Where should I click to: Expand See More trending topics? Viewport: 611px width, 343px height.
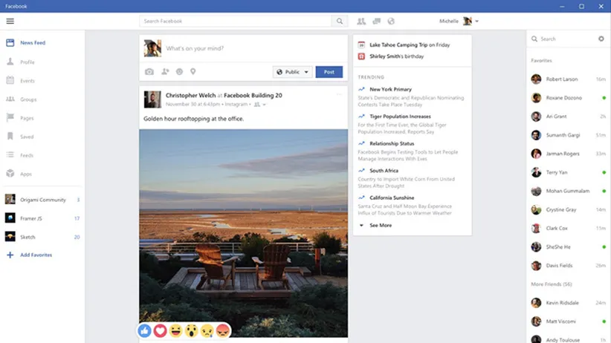pos(380,225)
